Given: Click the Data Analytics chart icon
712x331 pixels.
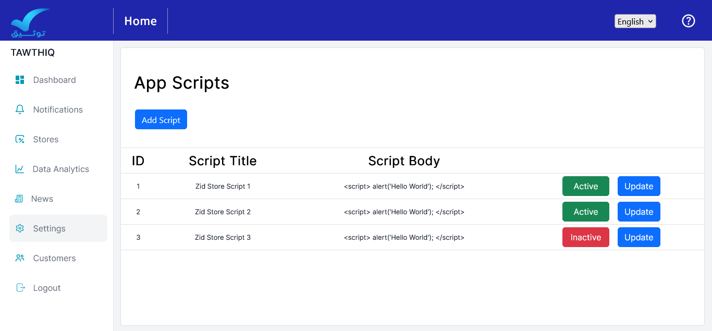Looking at the screenshot, I should (x=20, y=169).
